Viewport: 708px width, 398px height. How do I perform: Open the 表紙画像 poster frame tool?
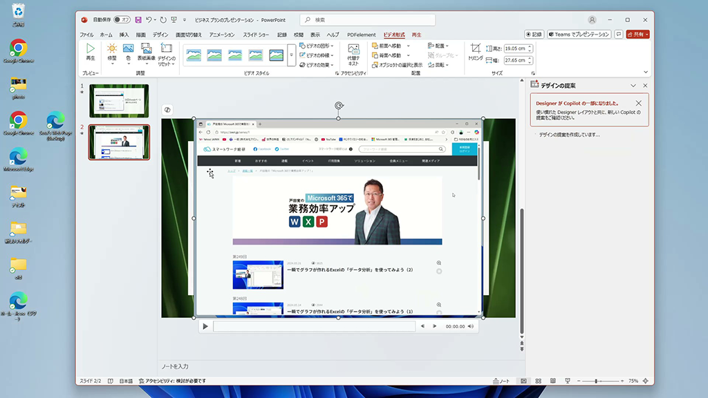coord(147,53)
